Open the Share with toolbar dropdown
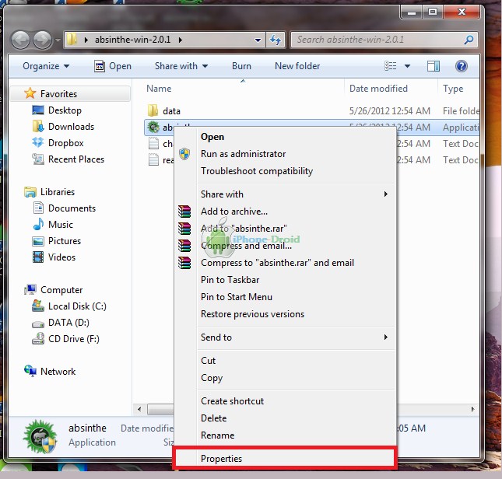Viewport: 502px width, 479px height. pyautogui.click(x=181, y=66)
